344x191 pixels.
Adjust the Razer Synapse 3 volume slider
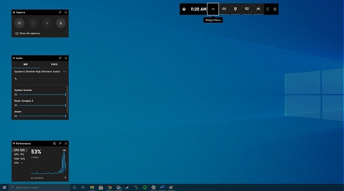(42, 106)
